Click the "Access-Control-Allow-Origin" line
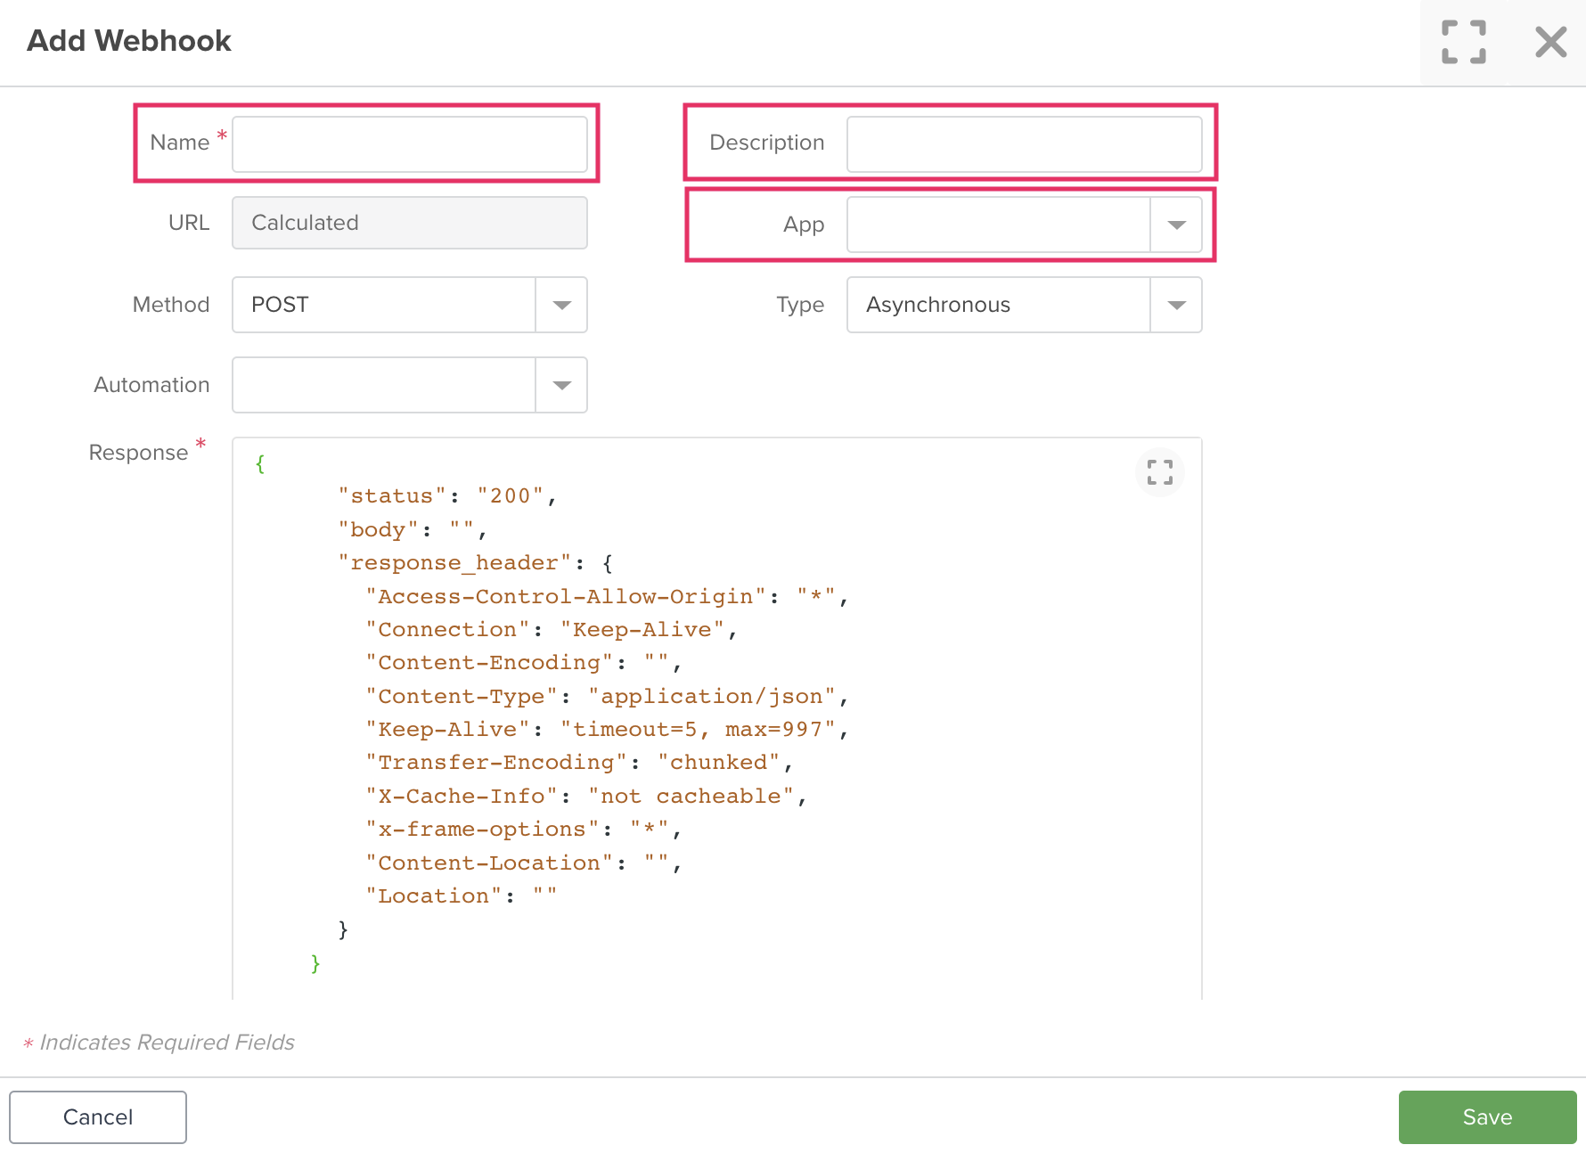1586x1153 pixels. pyautogui.click(x=607, y=597)
